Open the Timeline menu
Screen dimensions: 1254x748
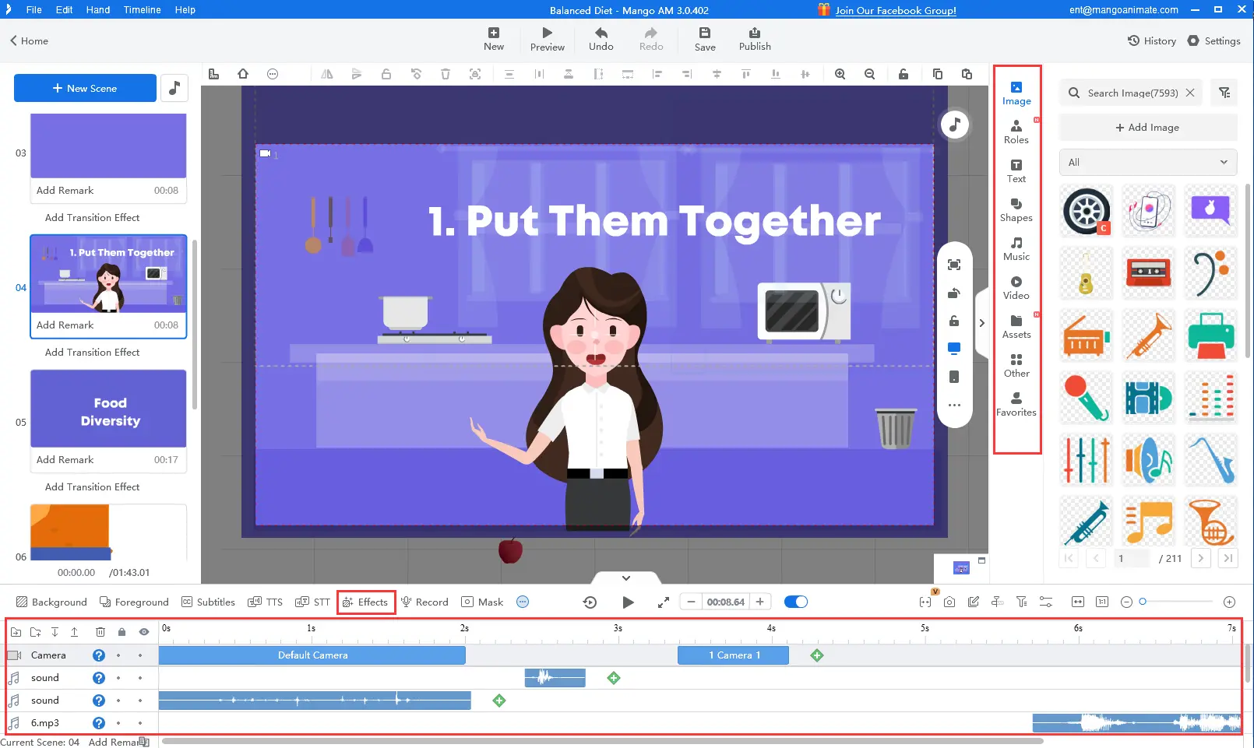[x=142, y=9]
